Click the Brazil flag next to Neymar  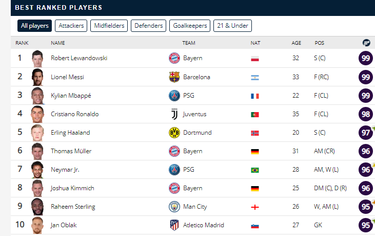click(255, 170)
